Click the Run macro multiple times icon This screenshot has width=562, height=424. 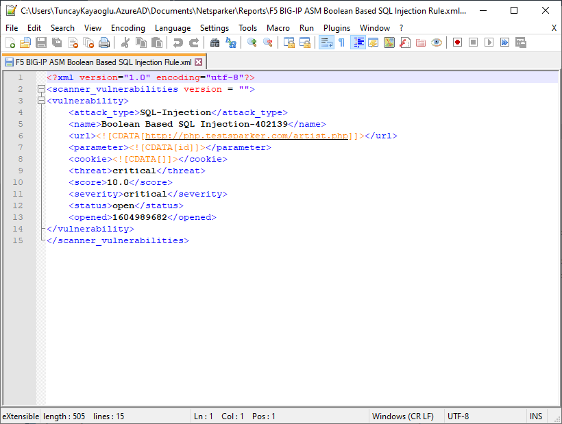(x=504, y=42)
